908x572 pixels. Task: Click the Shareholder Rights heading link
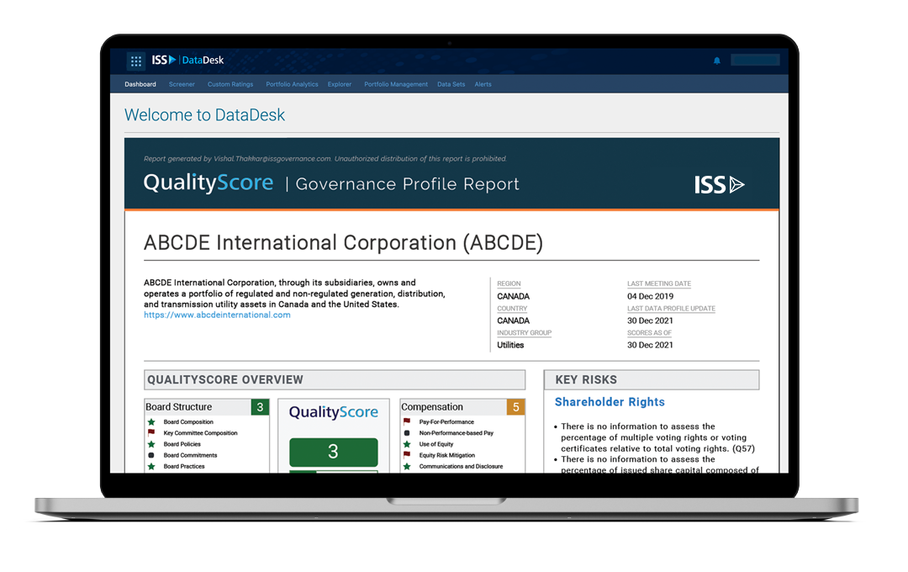(x=610, y=401)
